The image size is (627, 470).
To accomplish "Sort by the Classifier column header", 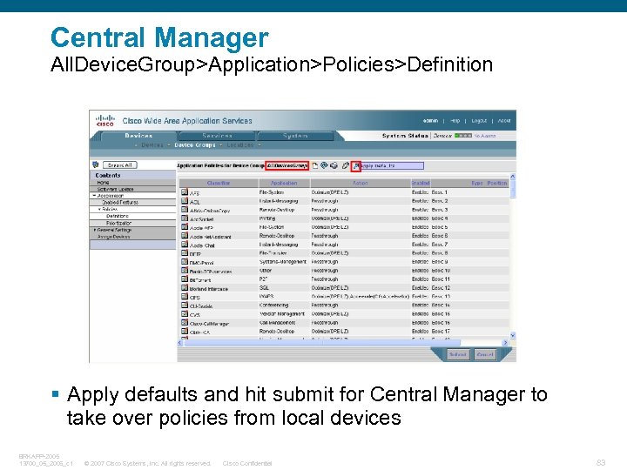I will [219, 183].
